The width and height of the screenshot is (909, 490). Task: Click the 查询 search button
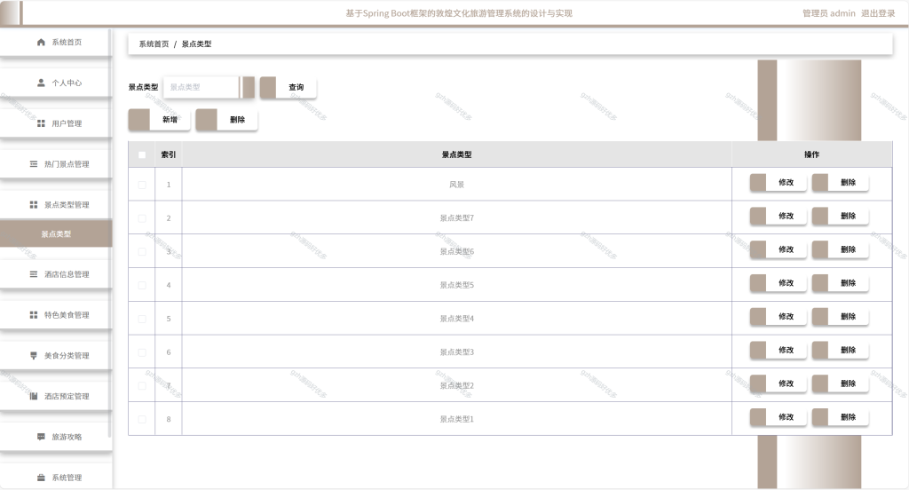click(x=289, y=87)
